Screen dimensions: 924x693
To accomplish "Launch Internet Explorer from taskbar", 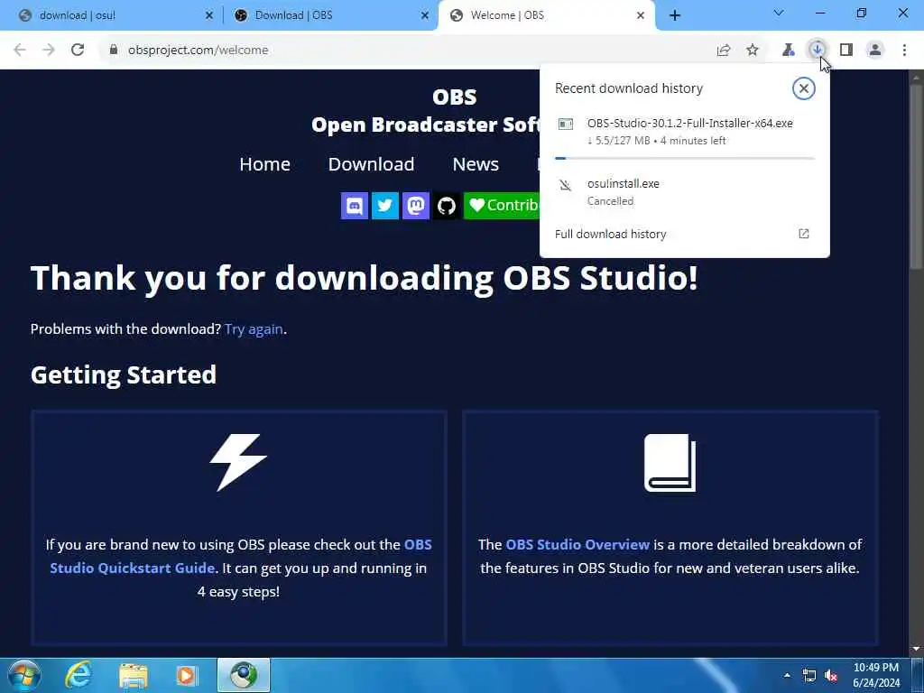I will [x=79, y=675].
